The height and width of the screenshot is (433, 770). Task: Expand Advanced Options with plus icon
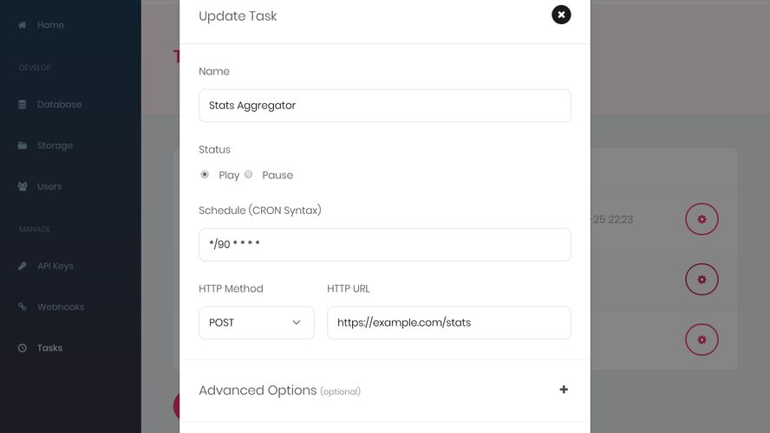(564, 390)
